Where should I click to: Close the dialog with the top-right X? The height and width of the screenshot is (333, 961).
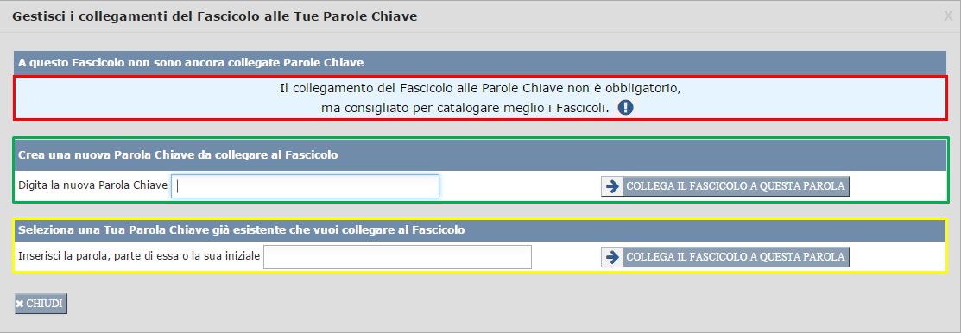pyautogui.click(x=948, y=16)
